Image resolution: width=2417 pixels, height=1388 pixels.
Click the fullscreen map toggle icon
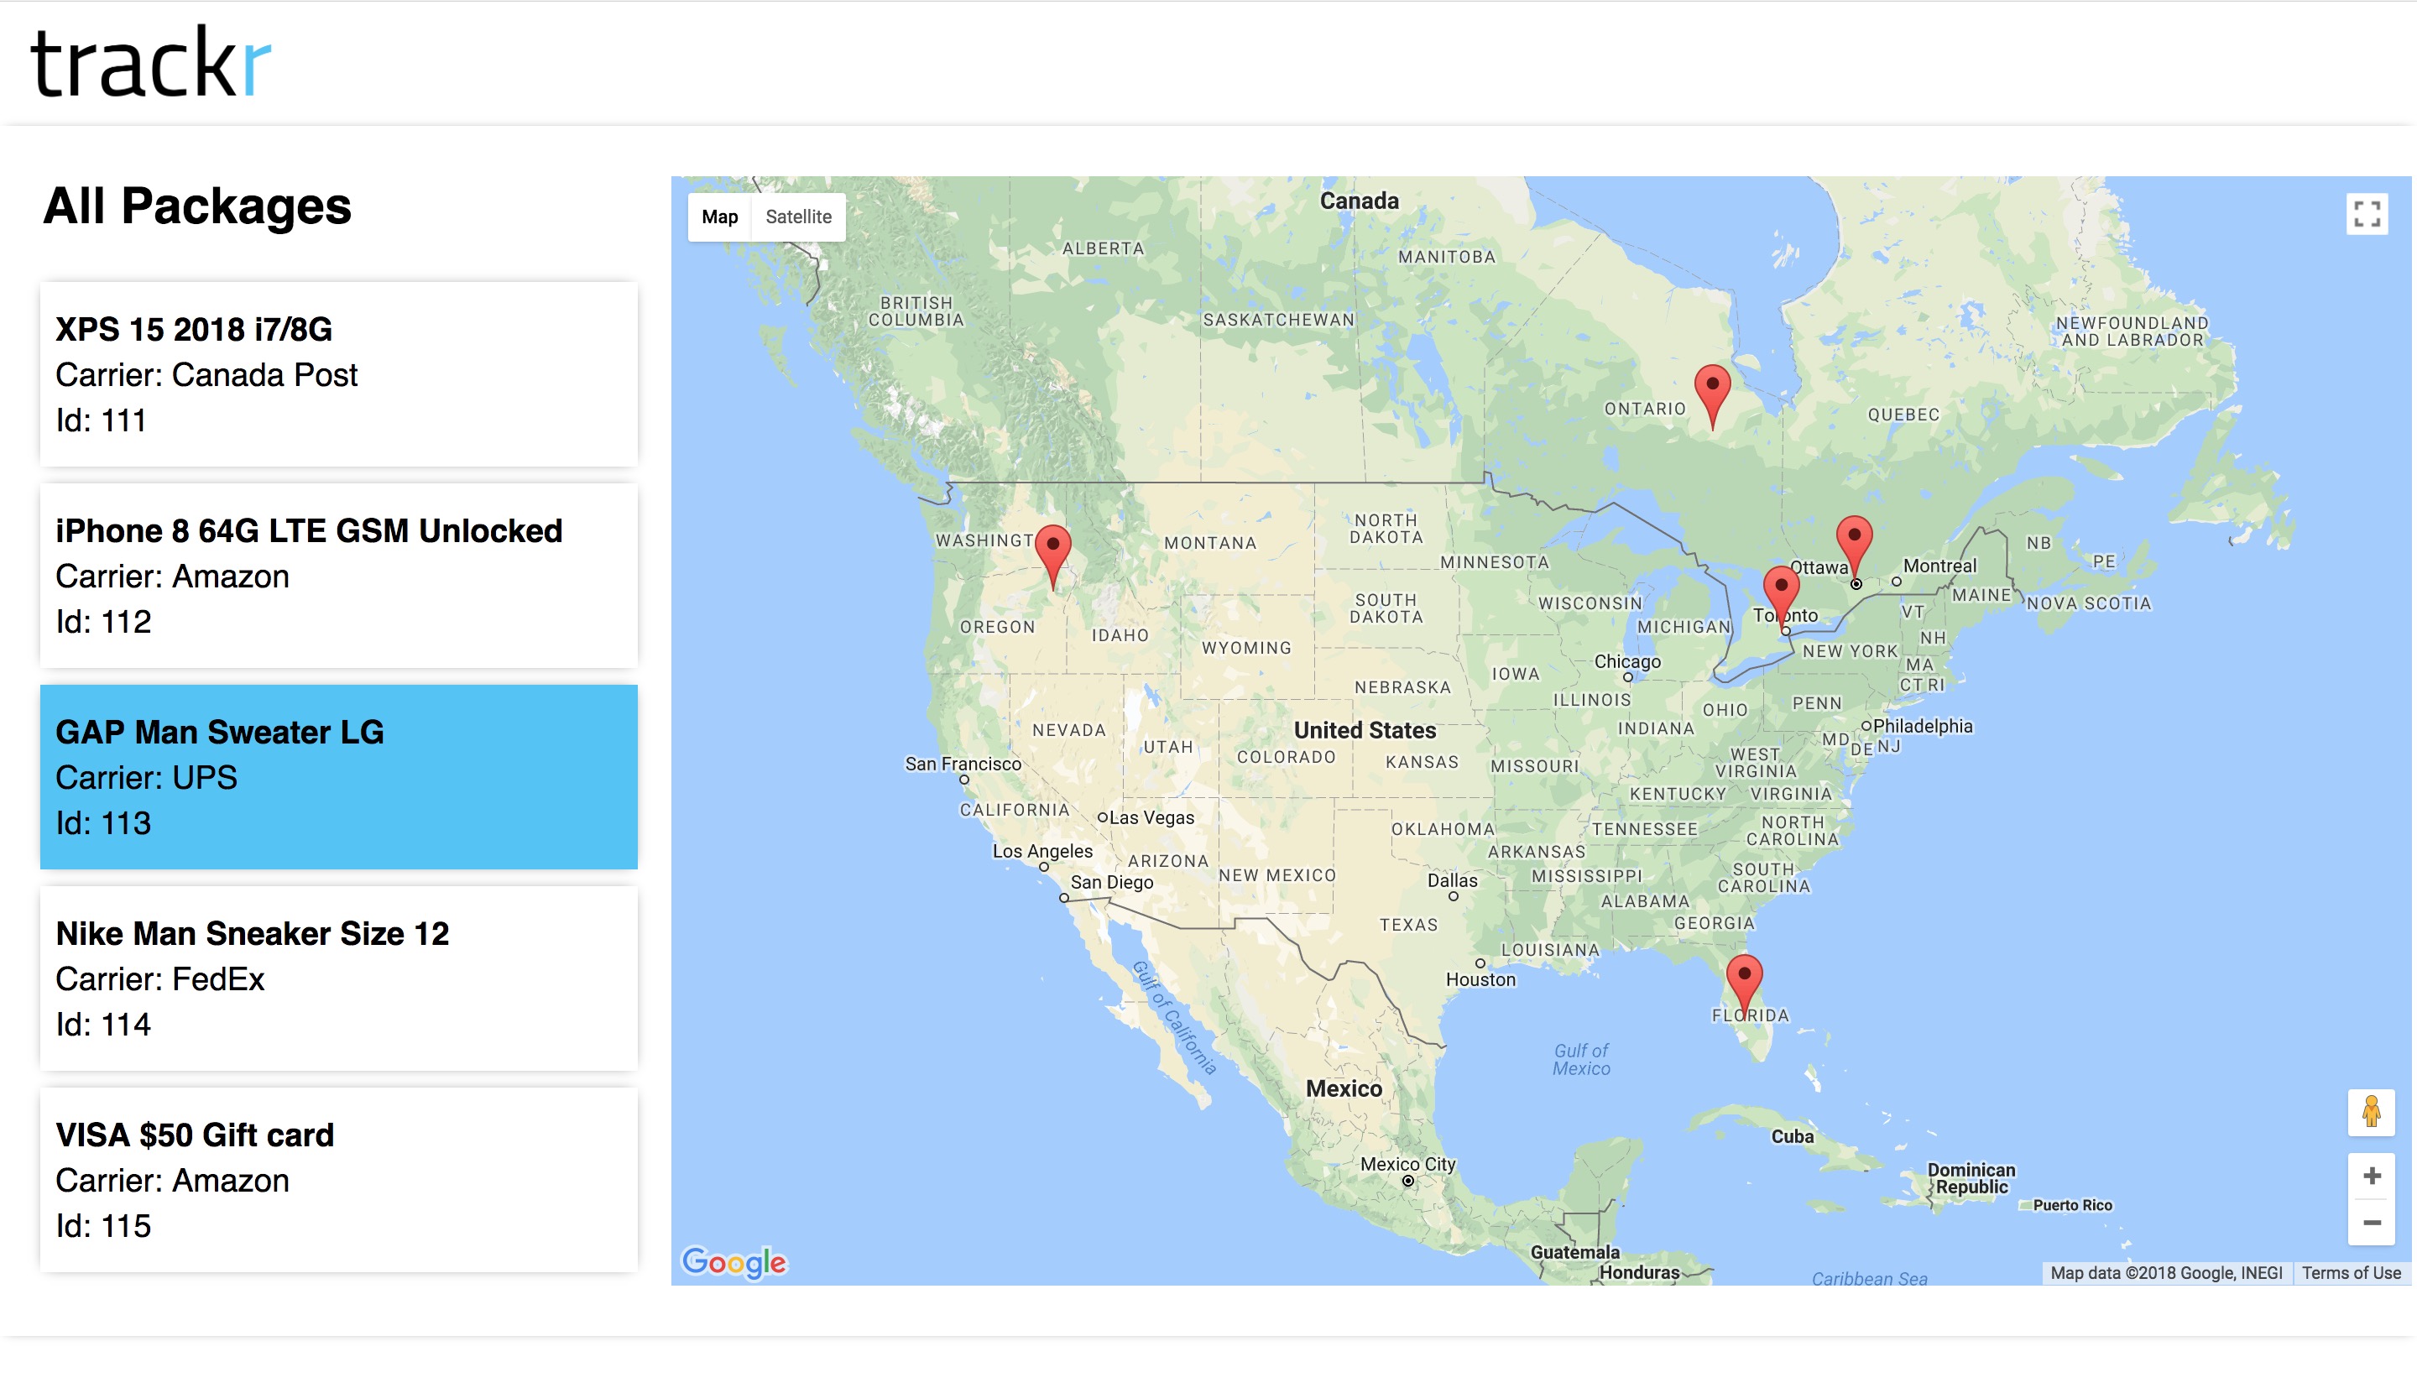(x=2366, y=213)
